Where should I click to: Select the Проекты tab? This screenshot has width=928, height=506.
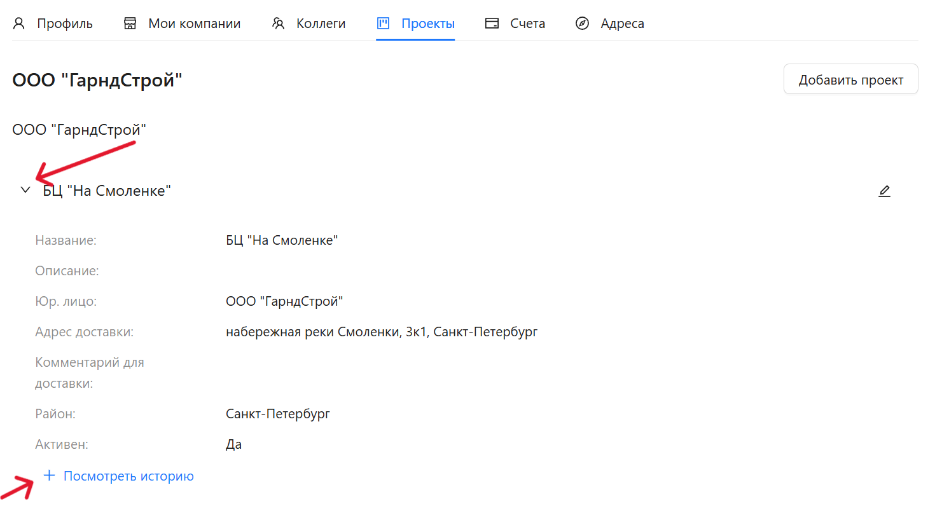pos(415,24)
